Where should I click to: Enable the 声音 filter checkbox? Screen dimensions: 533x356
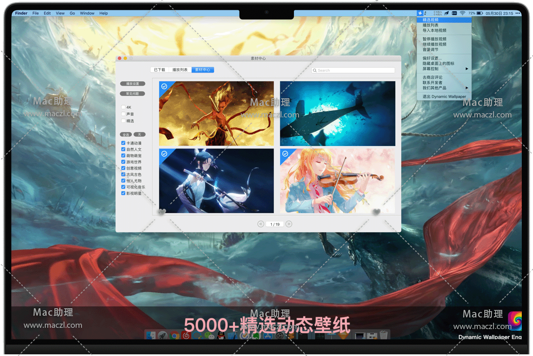123,114
